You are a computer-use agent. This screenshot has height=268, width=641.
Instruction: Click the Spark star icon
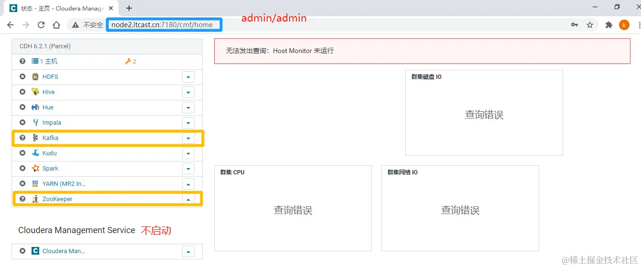tap(35, 169)
